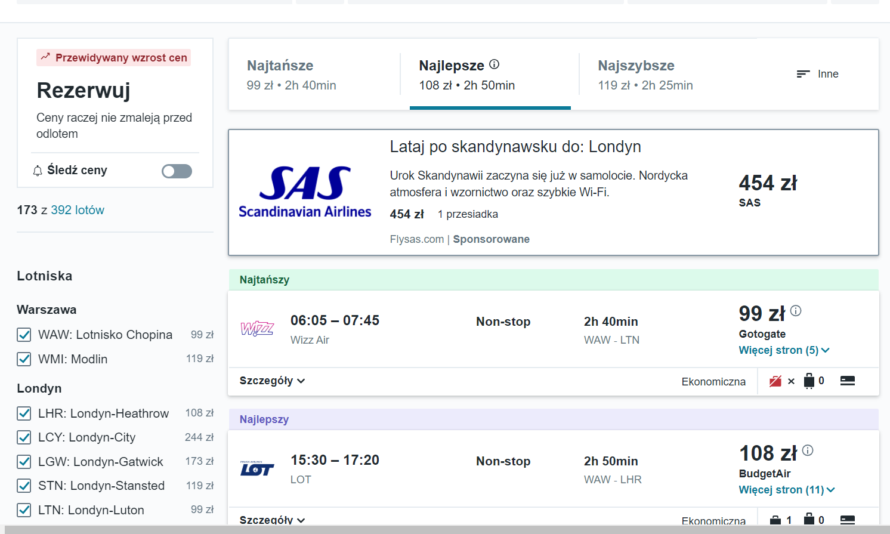Click the info icon beside 99 zł price

(x=796, y=311)
